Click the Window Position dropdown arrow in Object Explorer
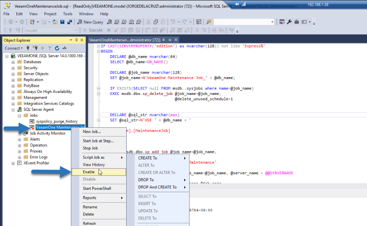The width and height of the screenshot is (367, 226). point(71,40)
